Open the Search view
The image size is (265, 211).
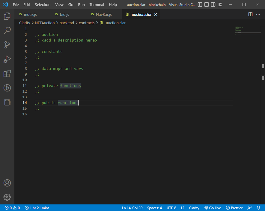point(7,30)
